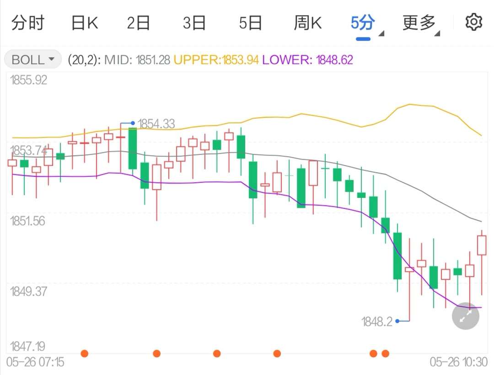Click the 1853.74 axis label

(29, 151)
